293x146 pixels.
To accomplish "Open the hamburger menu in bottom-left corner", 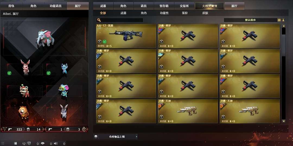I will pos(3,143).
